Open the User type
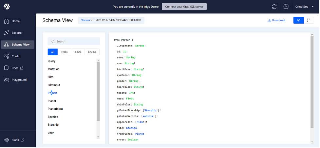 51,133
